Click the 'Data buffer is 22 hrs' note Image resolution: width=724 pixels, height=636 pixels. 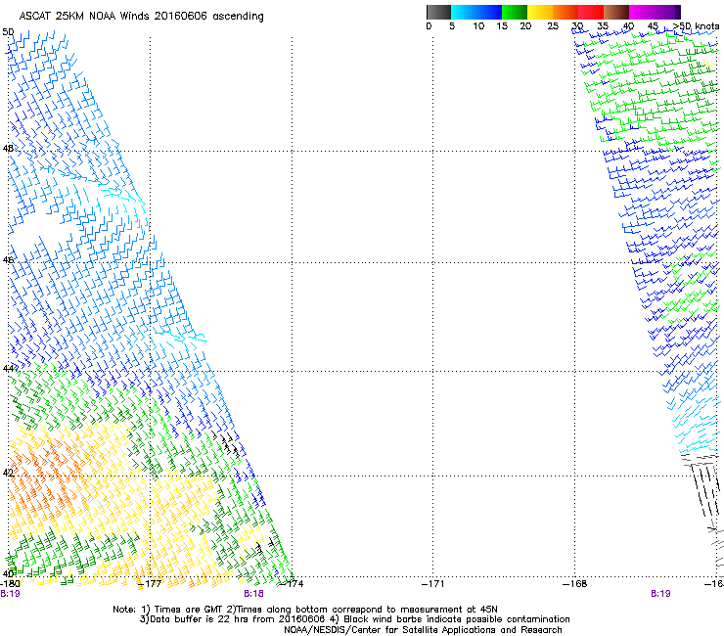click(233, 619)
